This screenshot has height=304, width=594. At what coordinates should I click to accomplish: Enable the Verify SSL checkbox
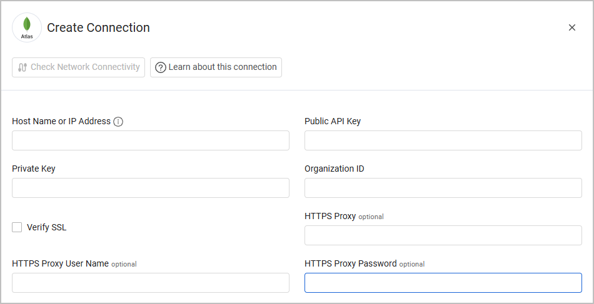click(17, 227)
